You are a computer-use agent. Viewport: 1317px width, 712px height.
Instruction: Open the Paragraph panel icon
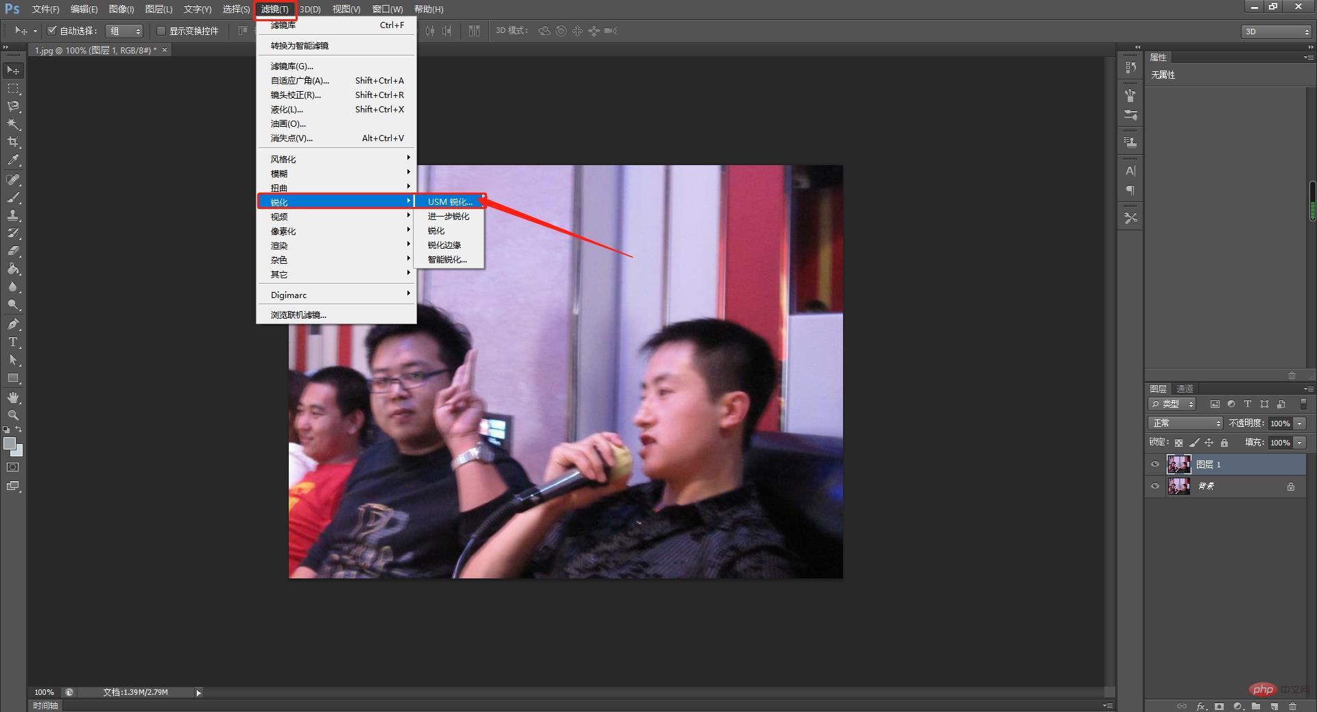(1130, 191)
